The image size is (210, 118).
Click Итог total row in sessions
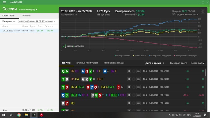pos(29,110)
